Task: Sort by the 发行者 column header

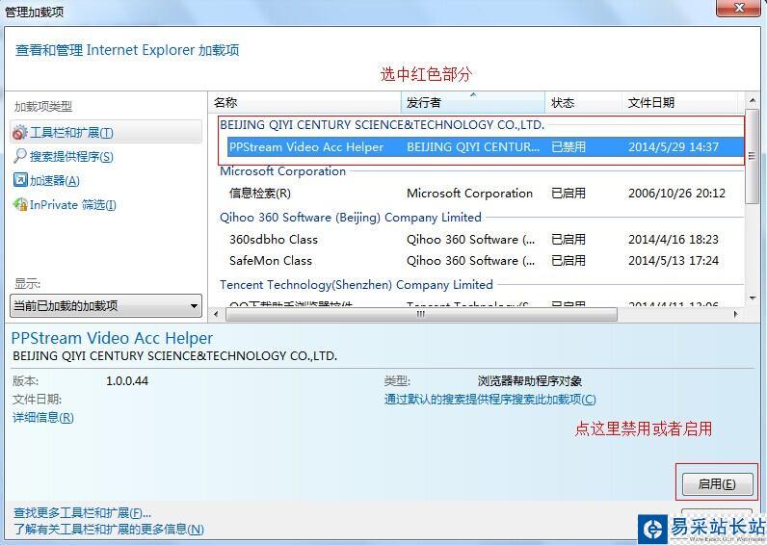Action: pos(473,103)
